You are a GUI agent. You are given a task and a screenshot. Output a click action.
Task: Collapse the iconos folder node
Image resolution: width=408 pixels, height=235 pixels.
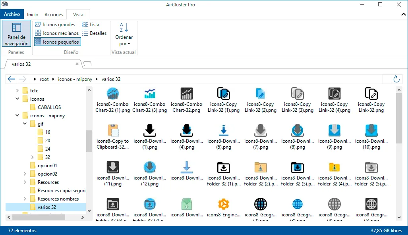point(17,99)
